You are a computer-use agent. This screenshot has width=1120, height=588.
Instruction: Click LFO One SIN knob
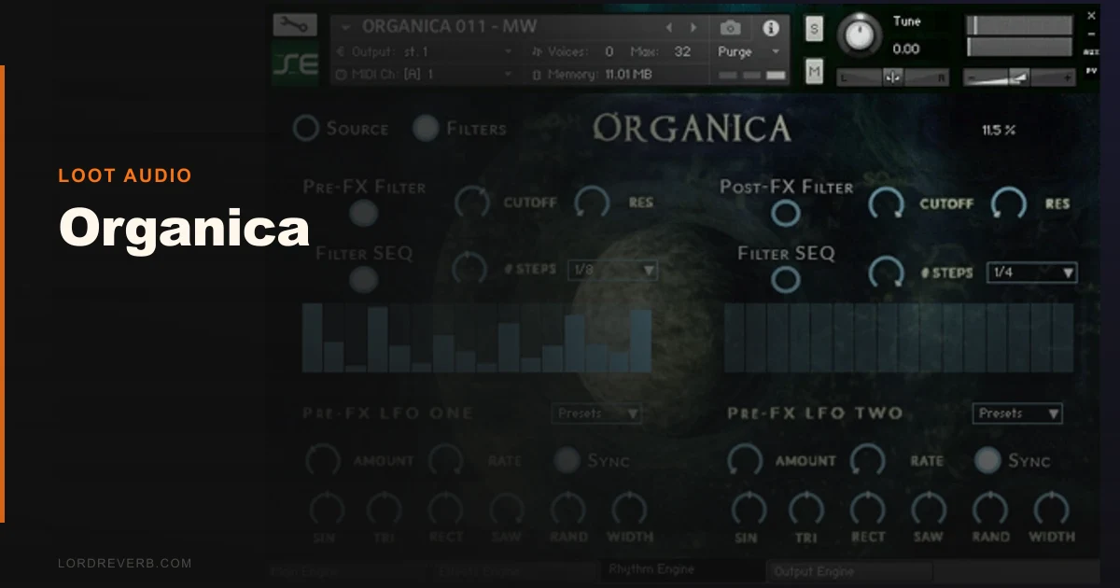[x=327, y=510]
